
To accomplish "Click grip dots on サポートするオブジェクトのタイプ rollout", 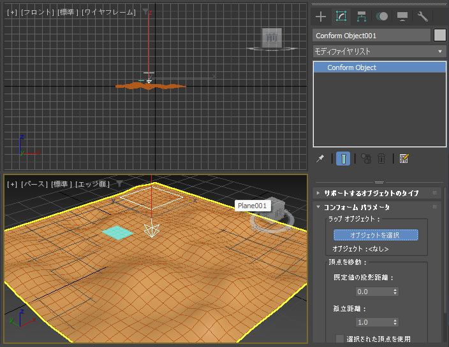I will 435,193.
